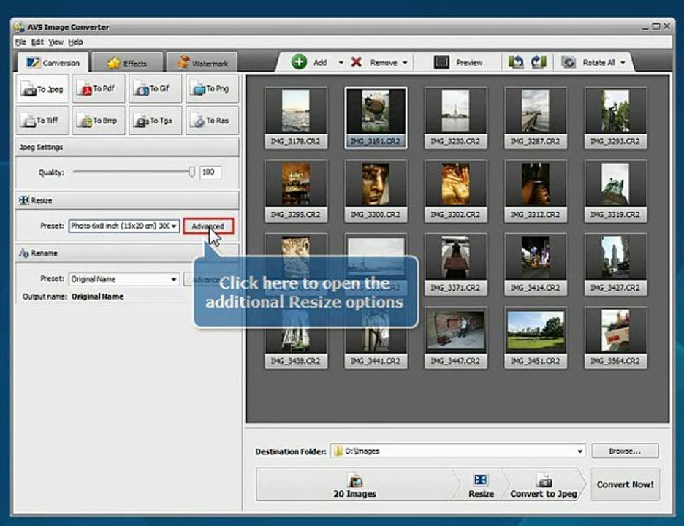The image size is (684, 526).
Task: Choose the To Ras format button
Action: [212, 121]
